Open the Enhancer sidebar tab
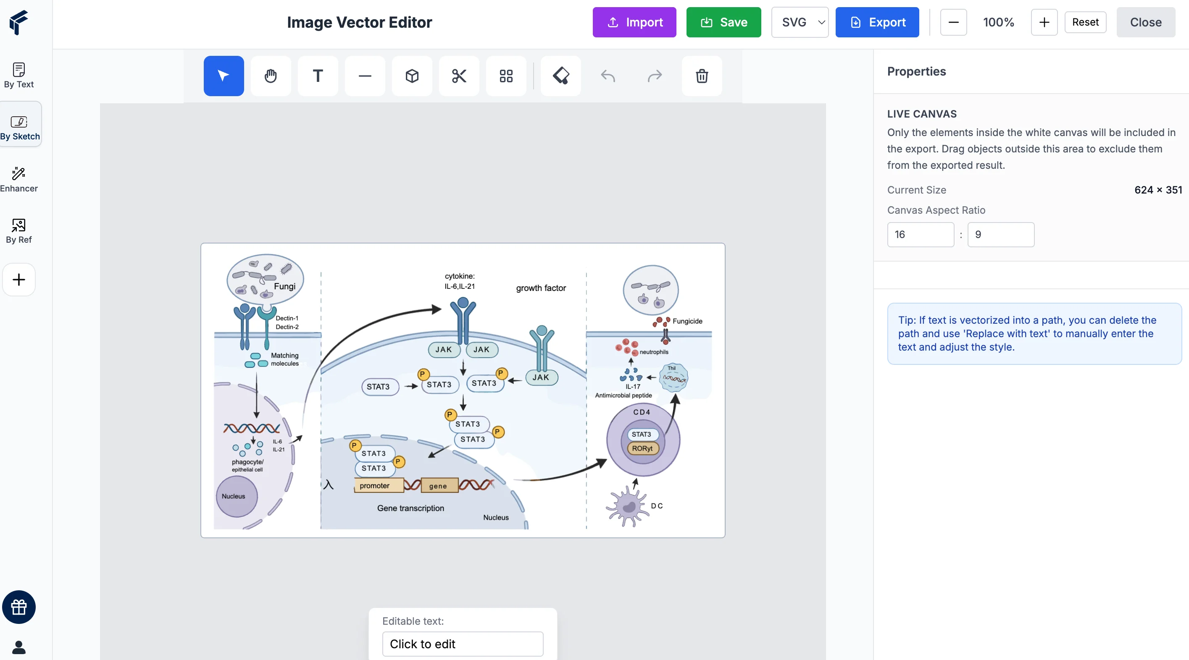This screenshot has height=660, width=1189. pyautogui.click(x=19, y=179)
